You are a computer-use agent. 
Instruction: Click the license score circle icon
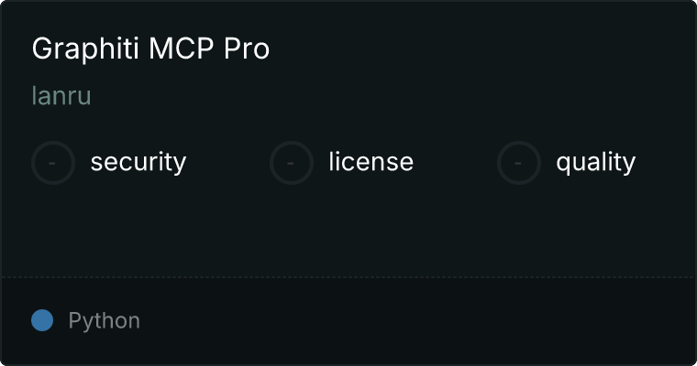(291, 163)
